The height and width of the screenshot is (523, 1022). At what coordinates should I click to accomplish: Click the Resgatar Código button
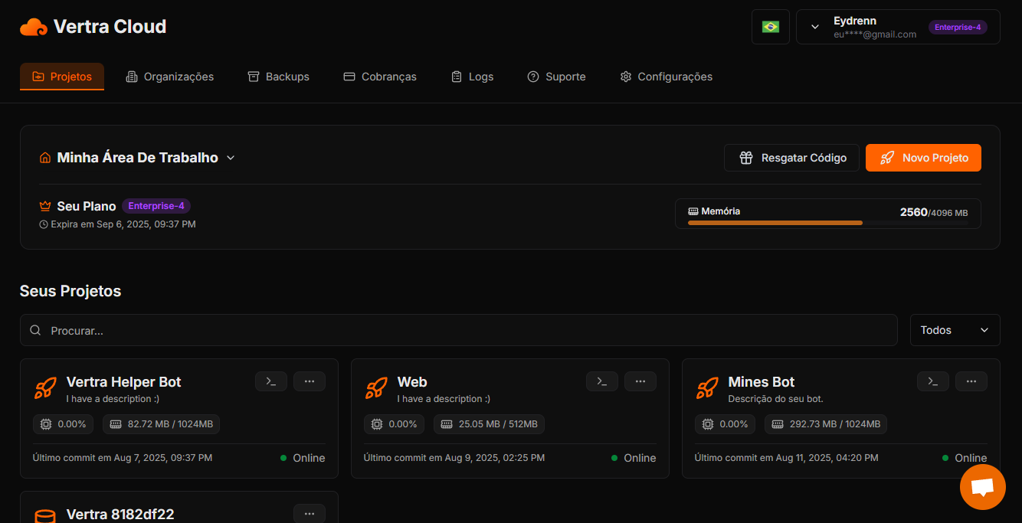pyautogui.click(x=791, y=157)
